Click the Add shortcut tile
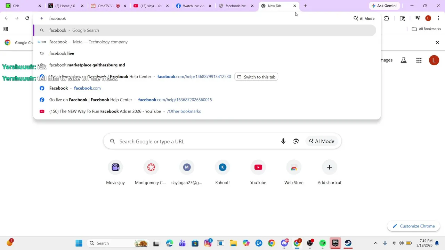The image size is (445, 250). pos(329,173)
